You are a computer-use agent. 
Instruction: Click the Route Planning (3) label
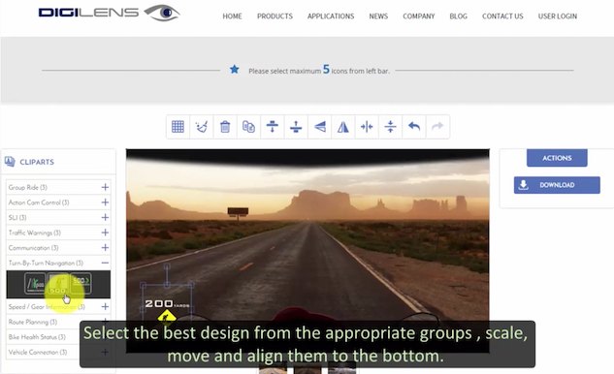click(x=33, y=322)
